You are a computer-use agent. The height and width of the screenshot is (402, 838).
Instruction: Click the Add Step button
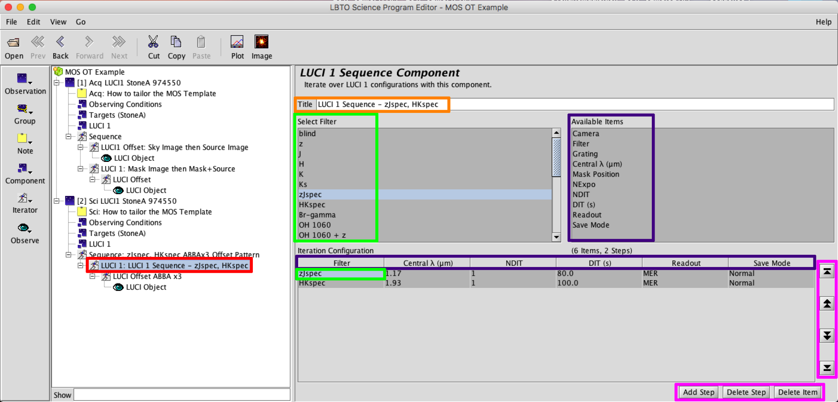698,392
